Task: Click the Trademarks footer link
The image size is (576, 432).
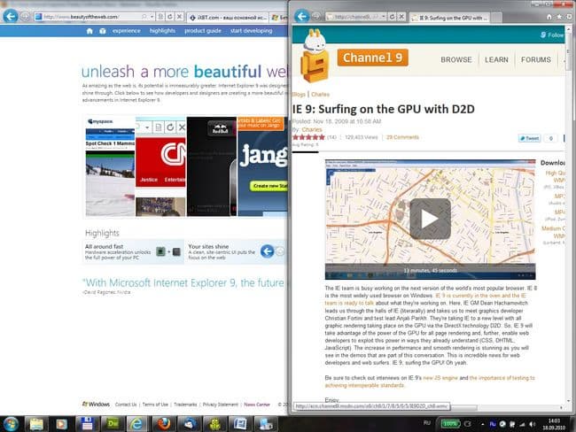Action: pos(185,405)
